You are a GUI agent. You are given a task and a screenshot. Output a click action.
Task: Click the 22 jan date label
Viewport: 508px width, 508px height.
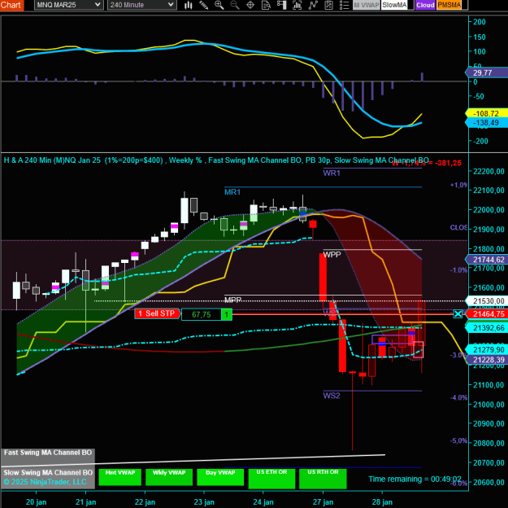(x=145, y=502)
